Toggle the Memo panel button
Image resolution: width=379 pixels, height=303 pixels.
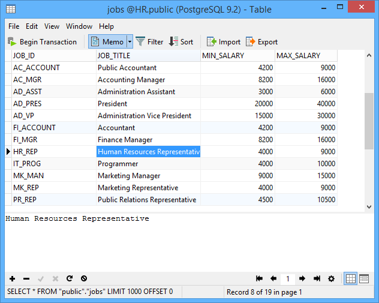tap(107, 42)
